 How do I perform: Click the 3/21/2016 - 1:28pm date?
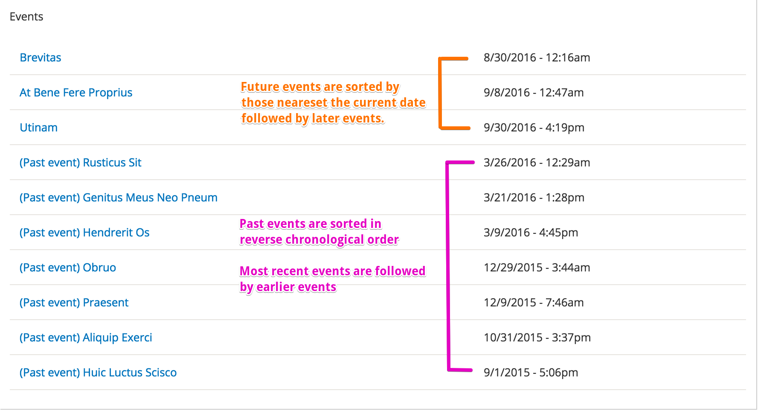[534, 198]
